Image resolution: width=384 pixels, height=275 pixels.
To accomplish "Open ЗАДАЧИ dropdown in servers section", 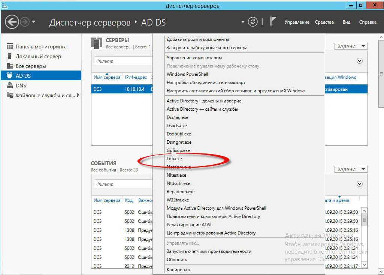I will tap(351, 46).
